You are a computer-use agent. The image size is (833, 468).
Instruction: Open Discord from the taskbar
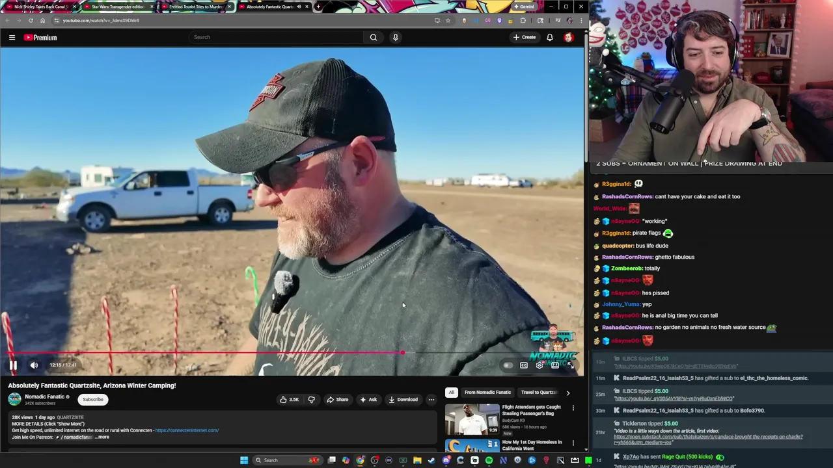click(x=446, y=460)
